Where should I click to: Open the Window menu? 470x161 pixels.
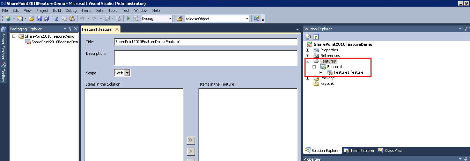[x=141, y=10]
